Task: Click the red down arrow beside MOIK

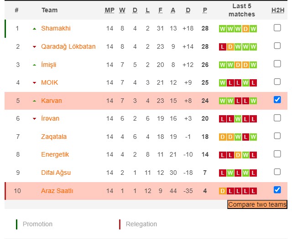Action: coord(34,83)
